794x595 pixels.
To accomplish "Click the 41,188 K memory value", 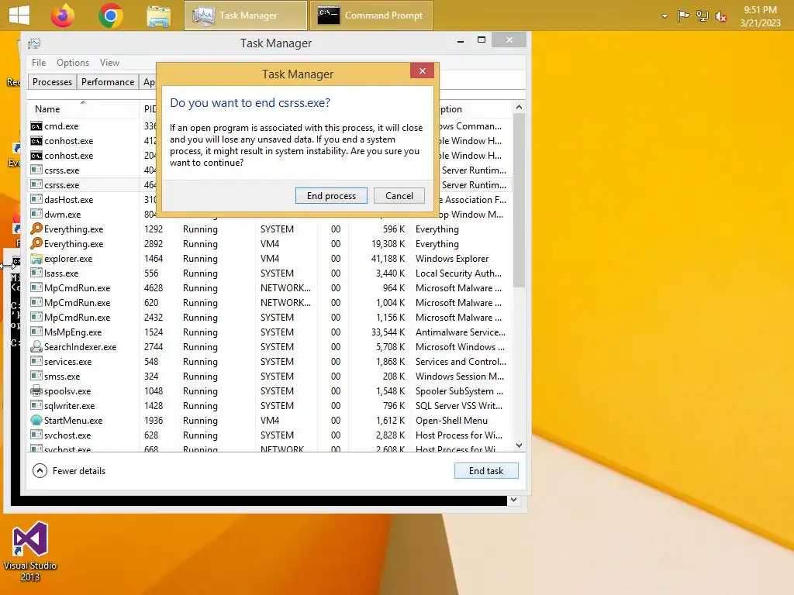I will coord(388,259).
